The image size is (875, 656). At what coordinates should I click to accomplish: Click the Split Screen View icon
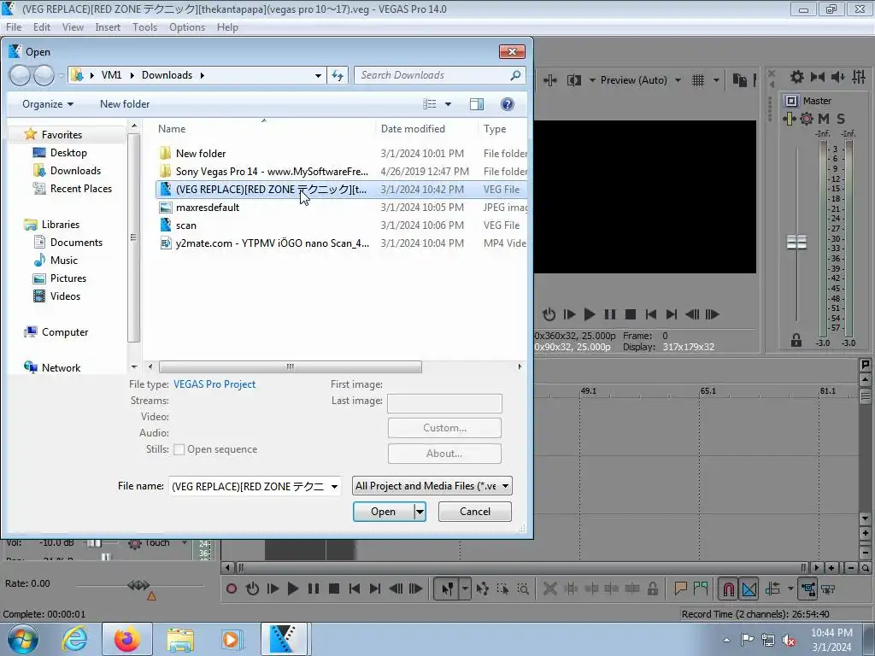point(573,80)
